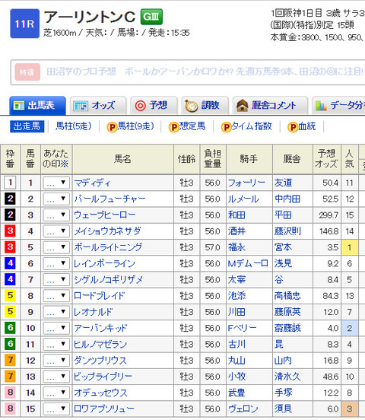
Task: Click the stable house icon on 厩舎コメント tab
Action: coord(242,105)
